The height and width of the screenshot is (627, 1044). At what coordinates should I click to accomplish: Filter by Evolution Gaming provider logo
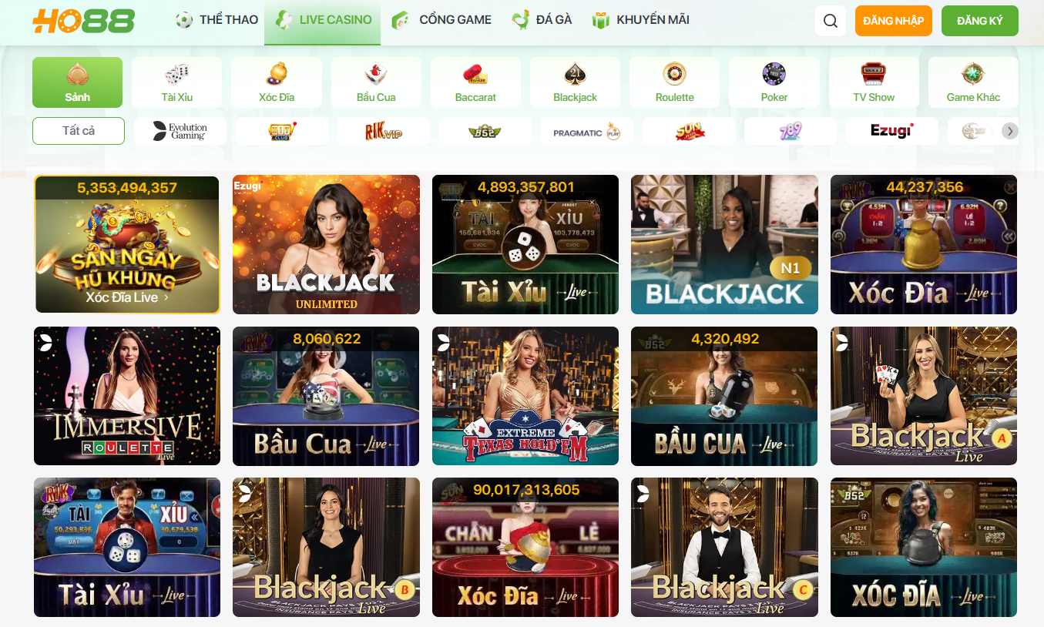180,131
